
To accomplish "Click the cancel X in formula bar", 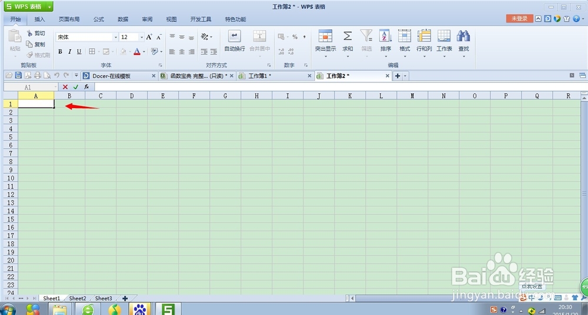I will pyautogui.click(x=65, y=86).
